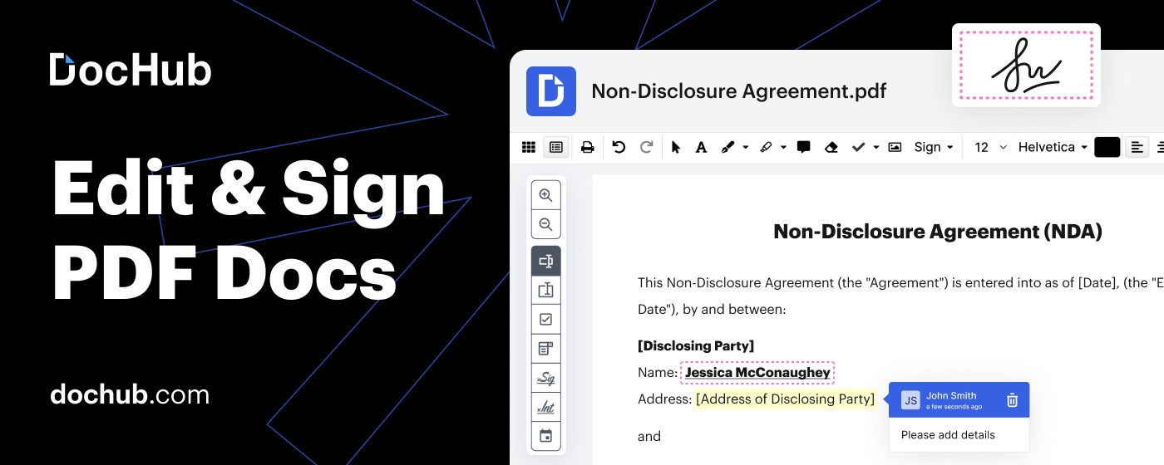Click the dochub.com link

point(130,394)
